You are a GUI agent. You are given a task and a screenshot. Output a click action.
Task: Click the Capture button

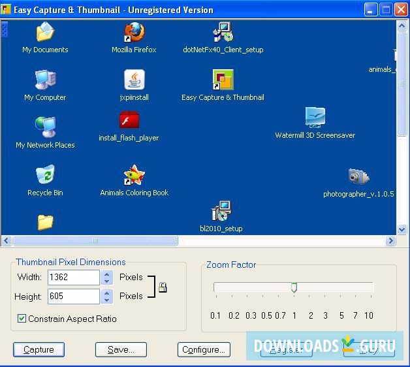point(39,349)
